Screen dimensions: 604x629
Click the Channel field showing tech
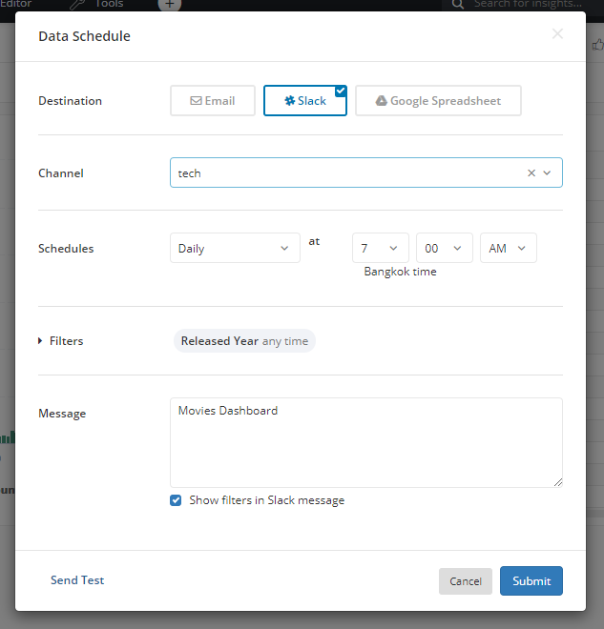coord(365,172)
